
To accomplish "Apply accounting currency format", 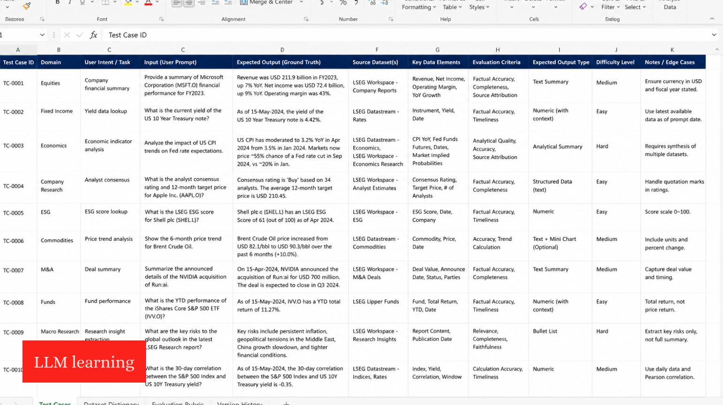I will 322,3.
